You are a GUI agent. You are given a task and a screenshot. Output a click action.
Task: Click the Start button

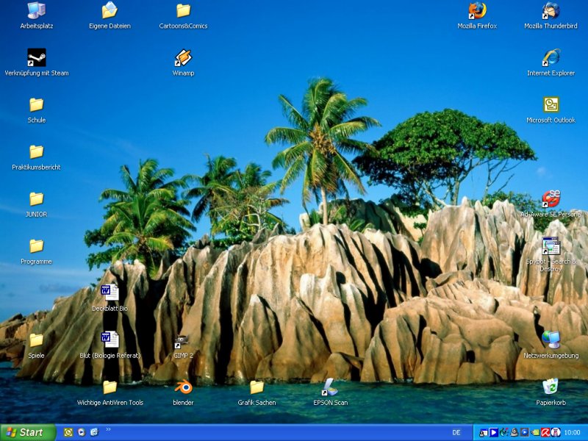point(28,432)
